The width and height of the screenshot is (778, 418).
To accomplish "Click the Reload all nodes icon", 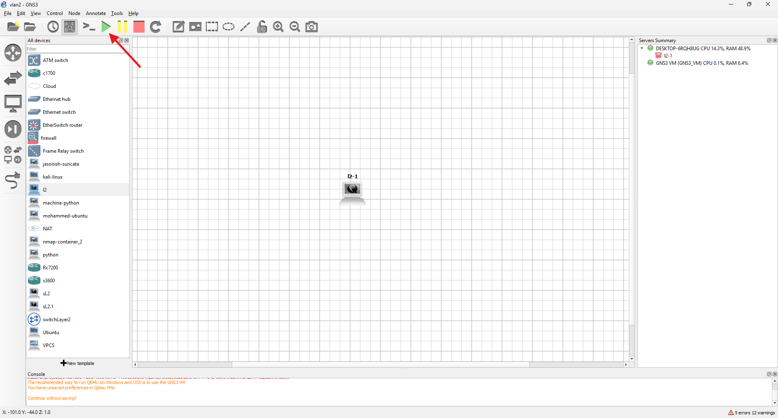I will [156, 27].
